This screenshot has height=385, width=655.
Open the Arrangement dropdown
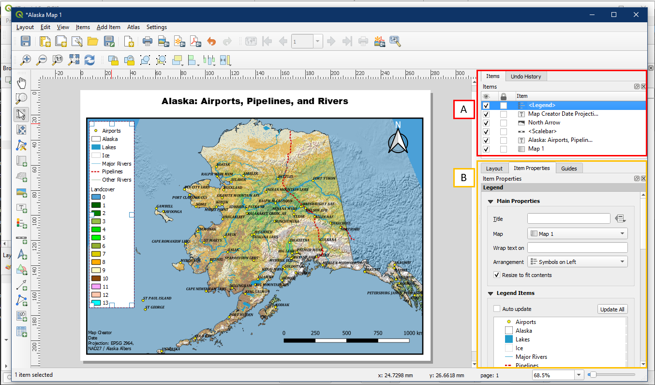[x=577, y=262]
